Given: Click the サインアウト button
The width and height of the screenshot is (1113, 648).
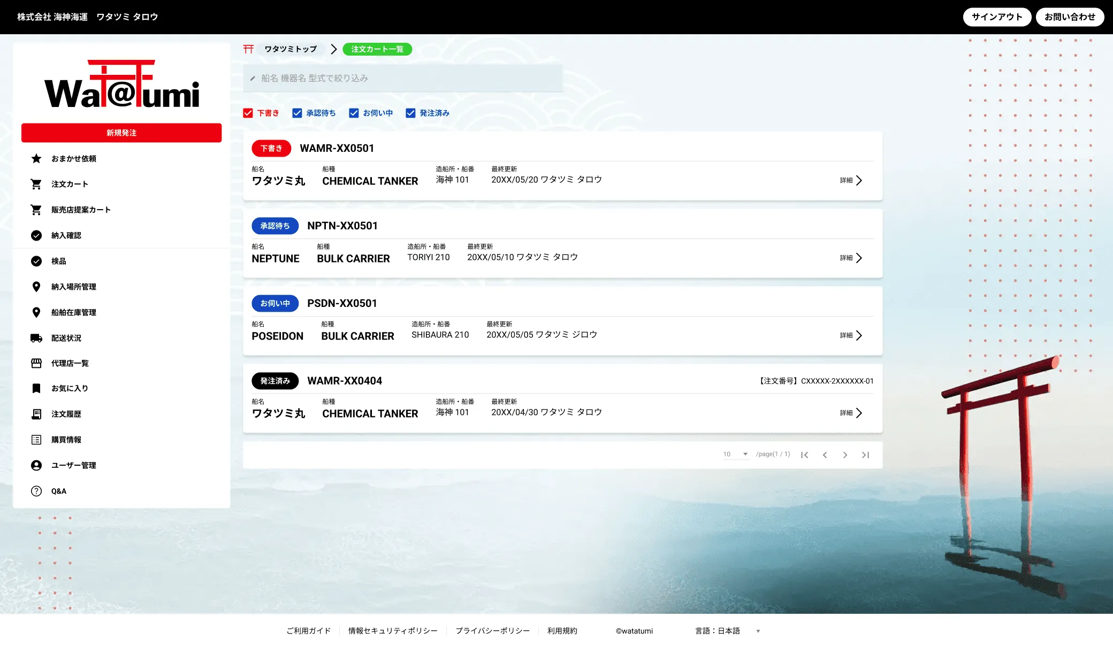Looking at the screenshot, I should [997, 17].
